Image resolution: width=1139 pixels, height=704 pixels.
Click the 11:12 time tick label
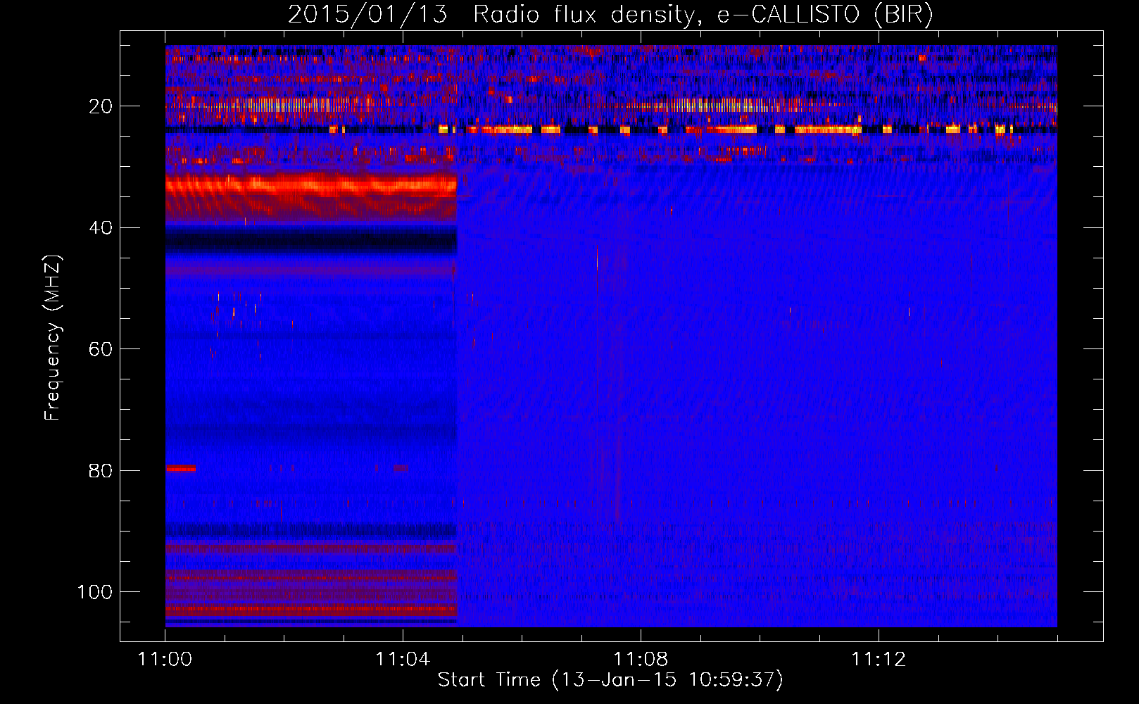(x=879, y=660)
